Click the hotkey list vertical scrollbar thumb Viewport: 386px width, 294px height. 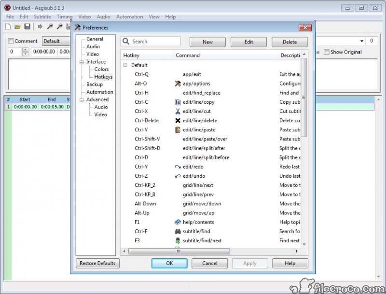(304, 97)
